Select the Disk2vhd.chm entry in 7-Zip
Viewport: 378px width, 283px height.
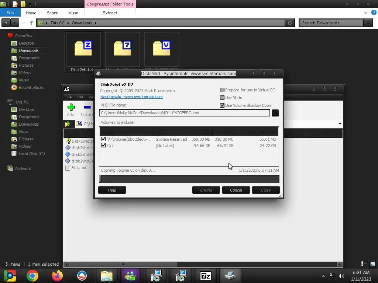[x=80, y=141]
